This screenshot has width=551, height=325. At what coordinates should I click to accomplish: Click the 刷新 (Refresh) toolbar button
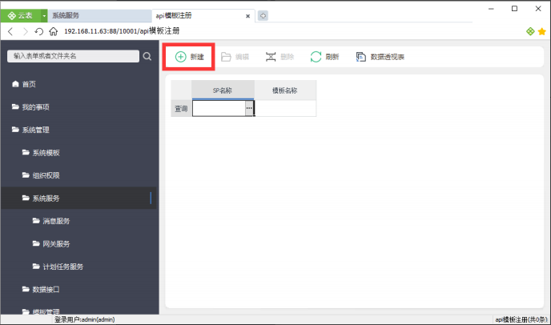(324, 57)
